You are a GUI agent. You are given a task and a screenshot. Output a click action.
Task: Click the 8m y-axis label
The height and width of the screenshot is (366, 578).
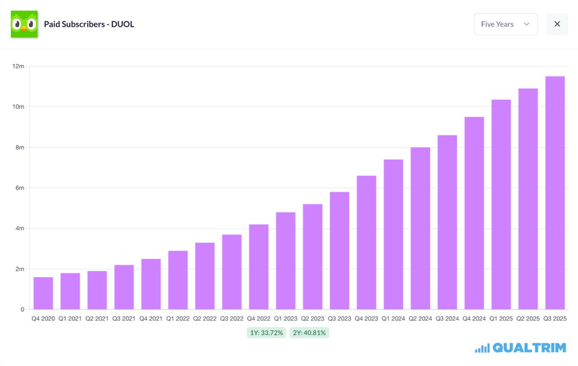[20, 147]
